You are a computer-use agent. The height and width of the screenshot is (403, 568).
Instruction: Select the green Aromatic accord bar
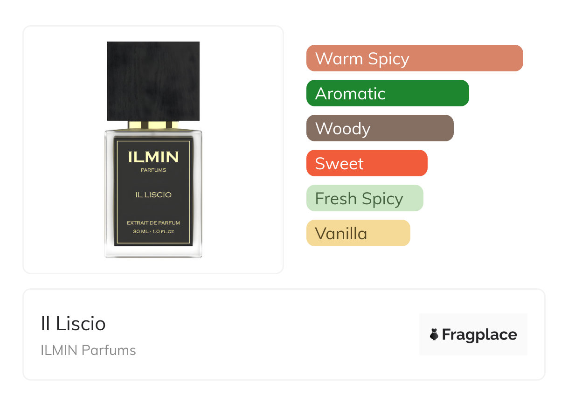point(388,93)
